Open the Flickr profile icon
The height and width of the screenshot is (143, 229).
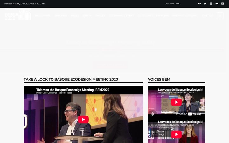point(217,3)
